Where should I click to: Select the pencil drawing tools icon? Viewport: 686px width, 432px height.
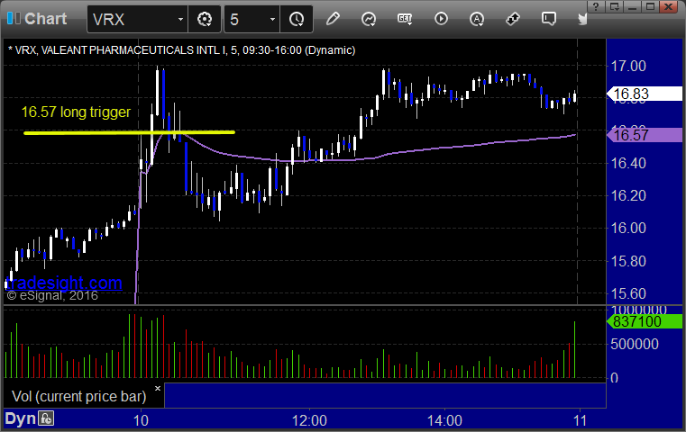[333, 19]
